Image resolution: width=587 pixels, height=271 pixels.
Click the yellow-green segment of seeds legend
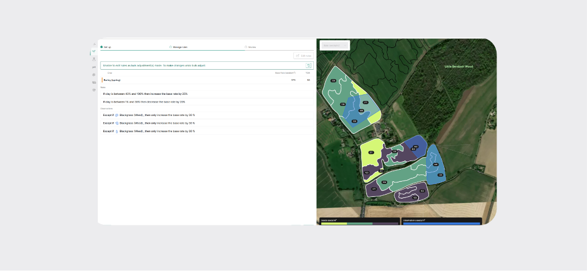(x=334, y=224)
